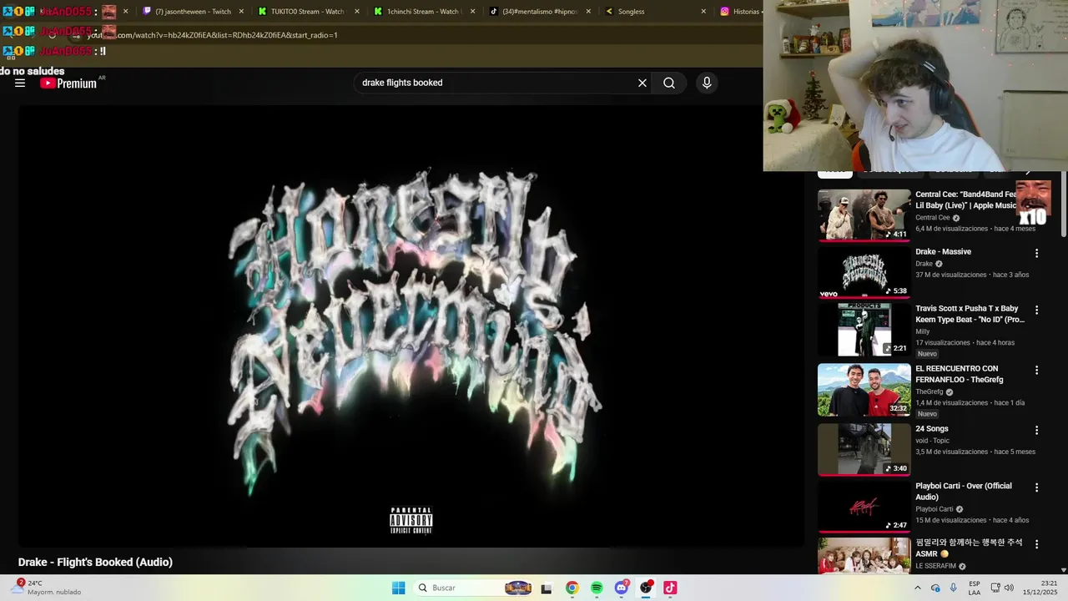The height and width of the screenshot is (601, 1068).
Task: Open the Windows Start menu
Action: click(399, 588)
